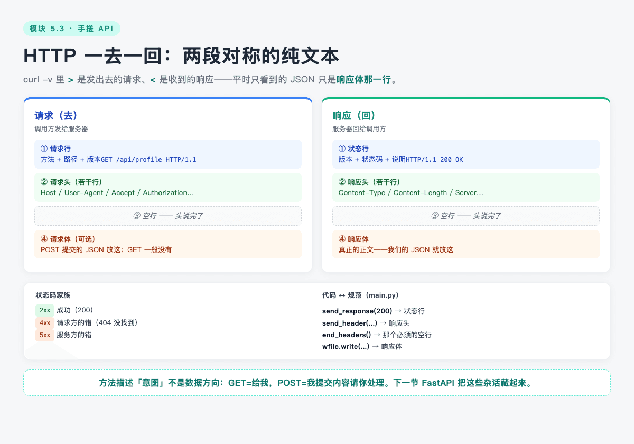Click the 响应（回）card heading

355,115
